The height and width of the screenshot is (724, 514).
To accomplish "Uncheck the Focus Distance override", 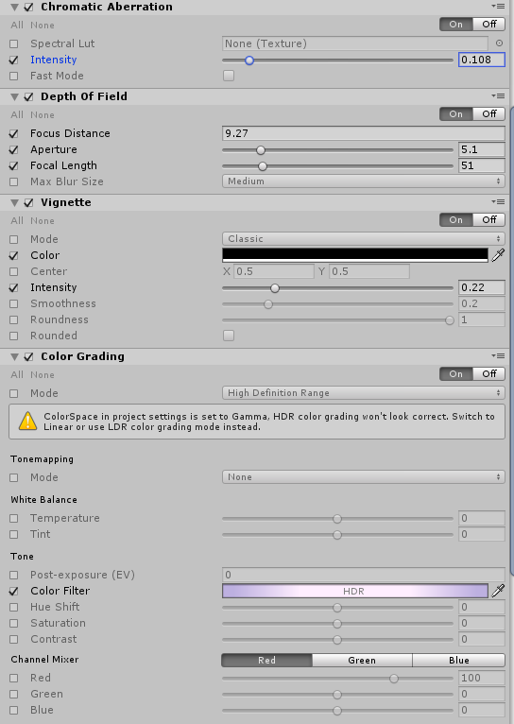I will click(x=14, y=133).
